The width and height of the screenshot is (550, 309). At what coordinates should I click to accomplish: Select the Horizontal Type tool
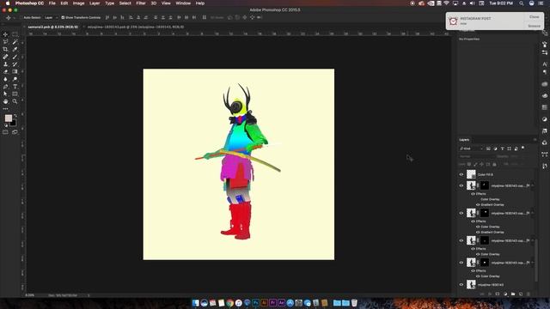tap(15, 87)
